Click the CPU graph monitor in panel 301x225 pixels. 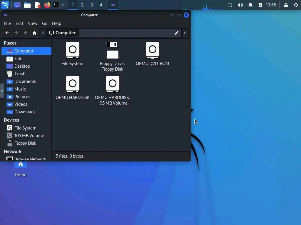(x=204, y=5)
